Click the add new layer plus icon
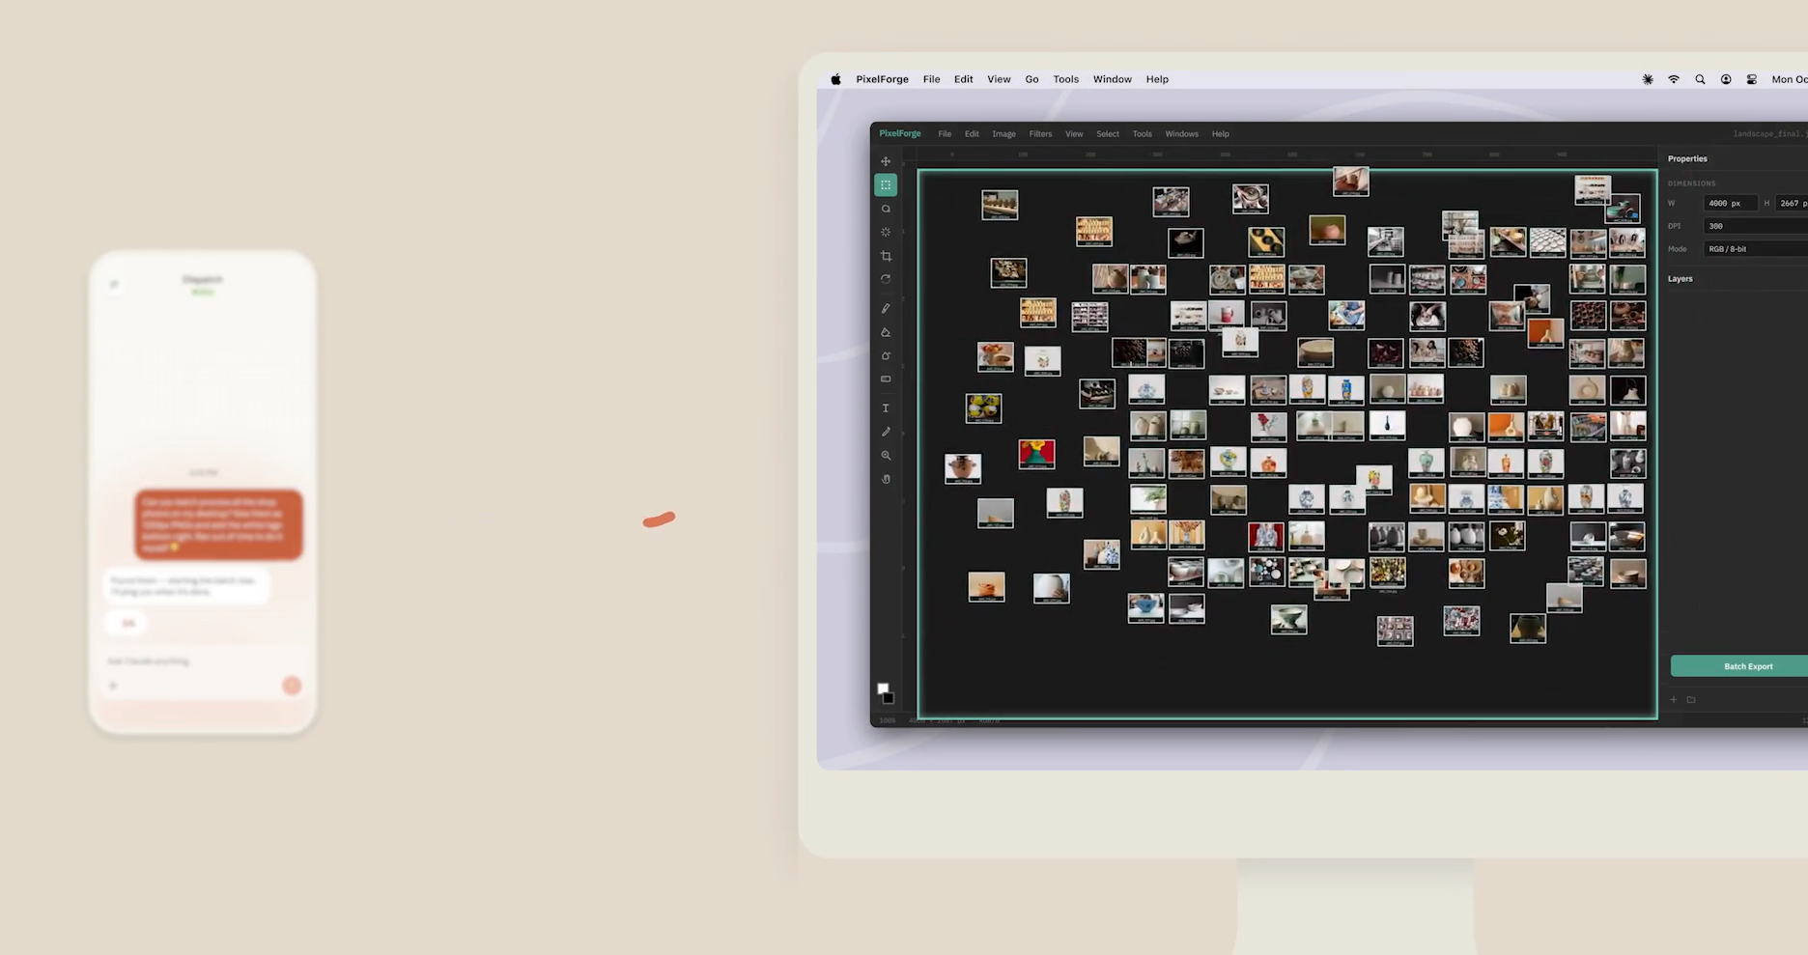1808x955 pixels. click(x=1674, y=699)
